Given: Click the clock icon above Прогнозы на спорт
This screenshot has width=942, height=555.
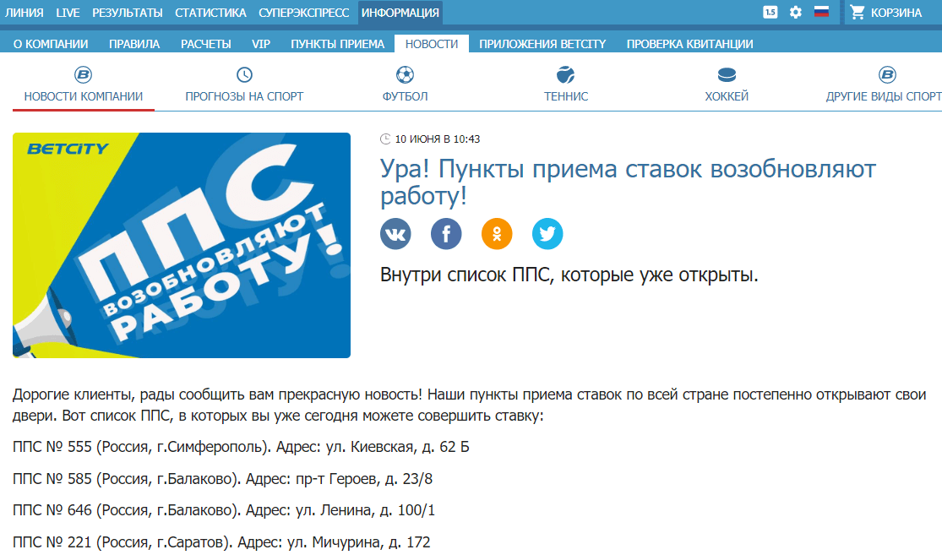Looking at the screenshot, I should [244, 75].
